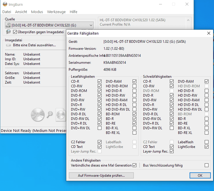This screenshot has height=191, width=214.
Task: Expand the Quelle drive dropdown
Action: click(91, 25)
